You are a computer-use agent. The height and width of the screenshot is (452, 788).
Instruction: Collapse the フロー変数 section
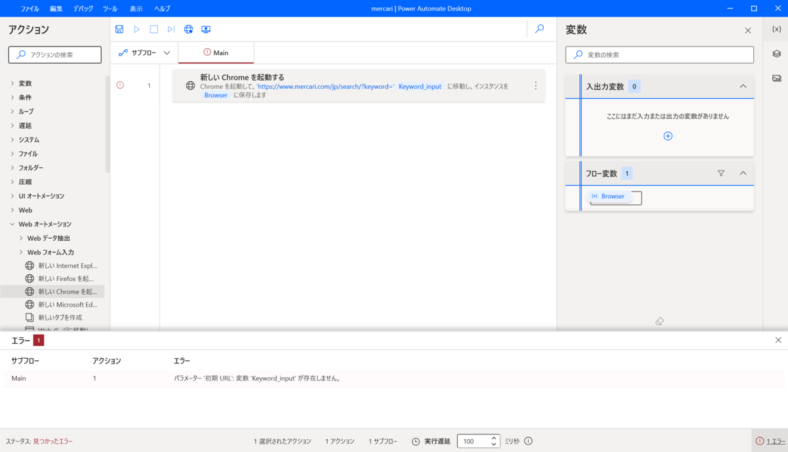pyautogui.click(x=743, y=173)
